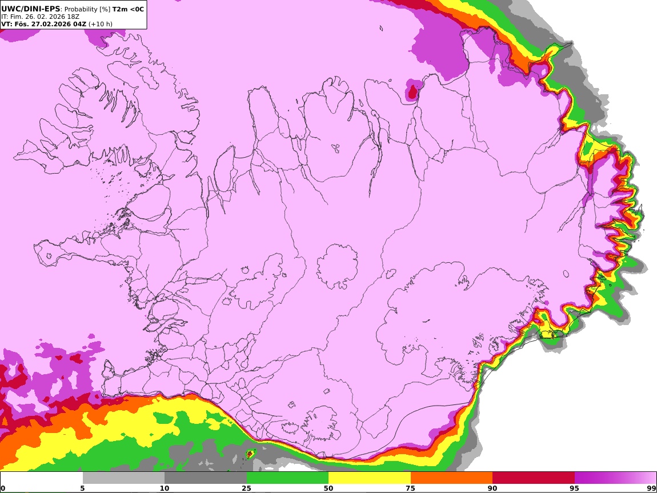This screenshot has width=657, height=493.
Task: Click the white 0-5 legend color band
Action: coord(42,478)
